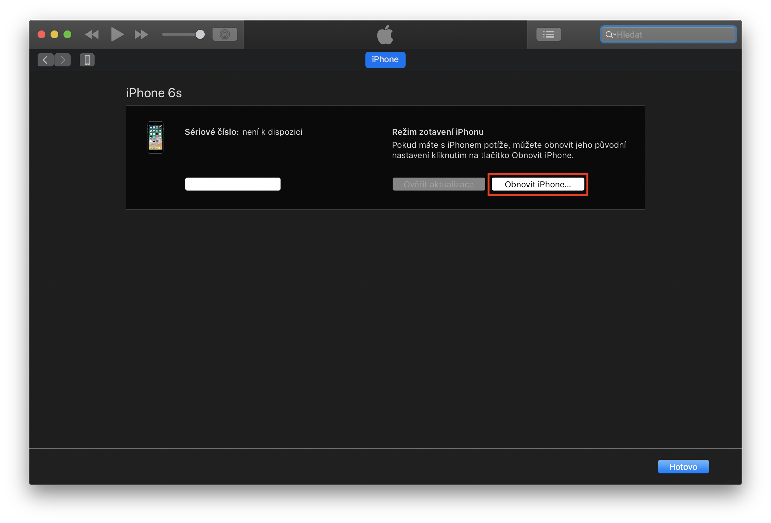Click Ověřit aktualizace button

(x=439, y=184)
